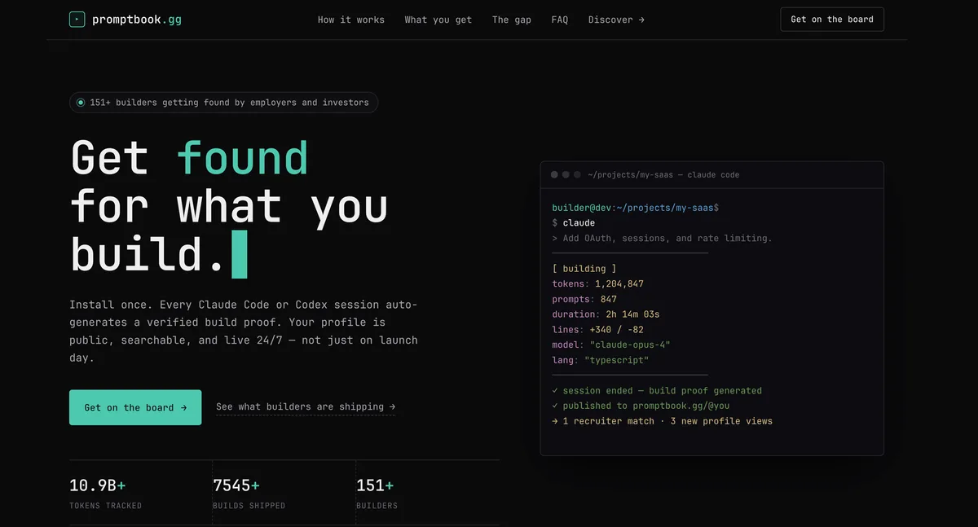Click 'Add OAuth, sessions, and rate limiting.' line
978x527 pixels.
click(662, 238)
